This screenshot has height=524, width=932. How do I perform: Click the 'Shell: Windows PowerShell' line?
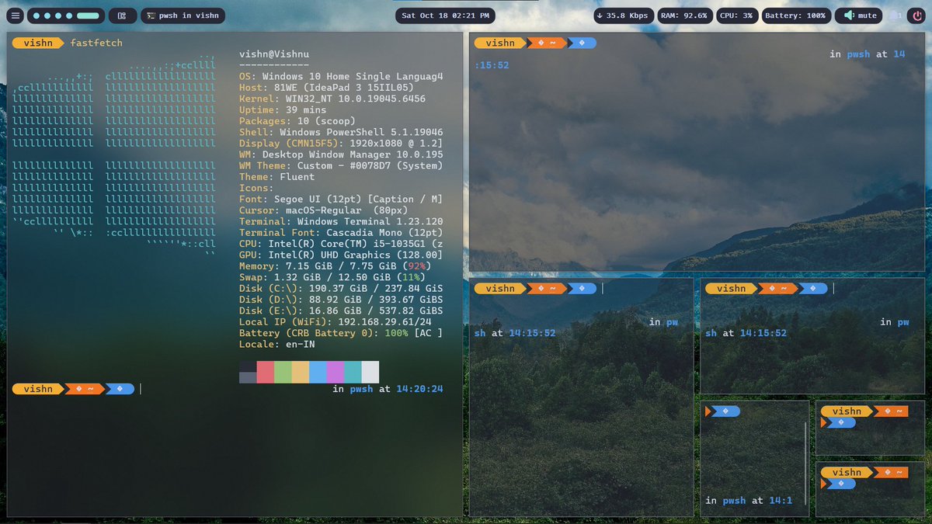point(341,132)
